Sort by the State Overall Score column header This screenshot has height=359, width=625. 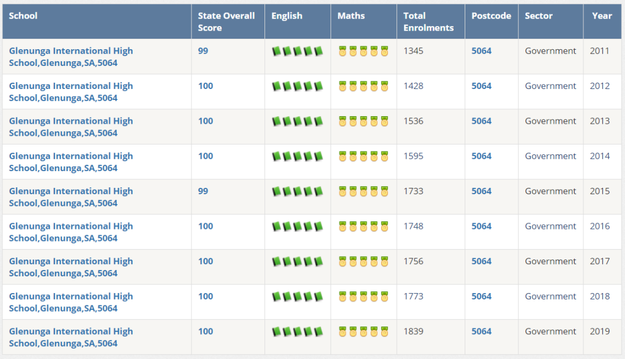(226, 21)
